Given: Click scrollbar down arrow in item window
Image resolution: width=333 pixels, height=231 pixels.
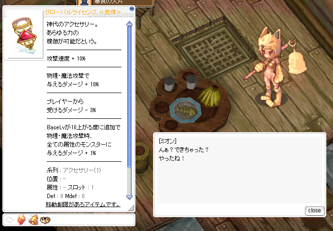Looking at the screenshot, I should (129, 197).
